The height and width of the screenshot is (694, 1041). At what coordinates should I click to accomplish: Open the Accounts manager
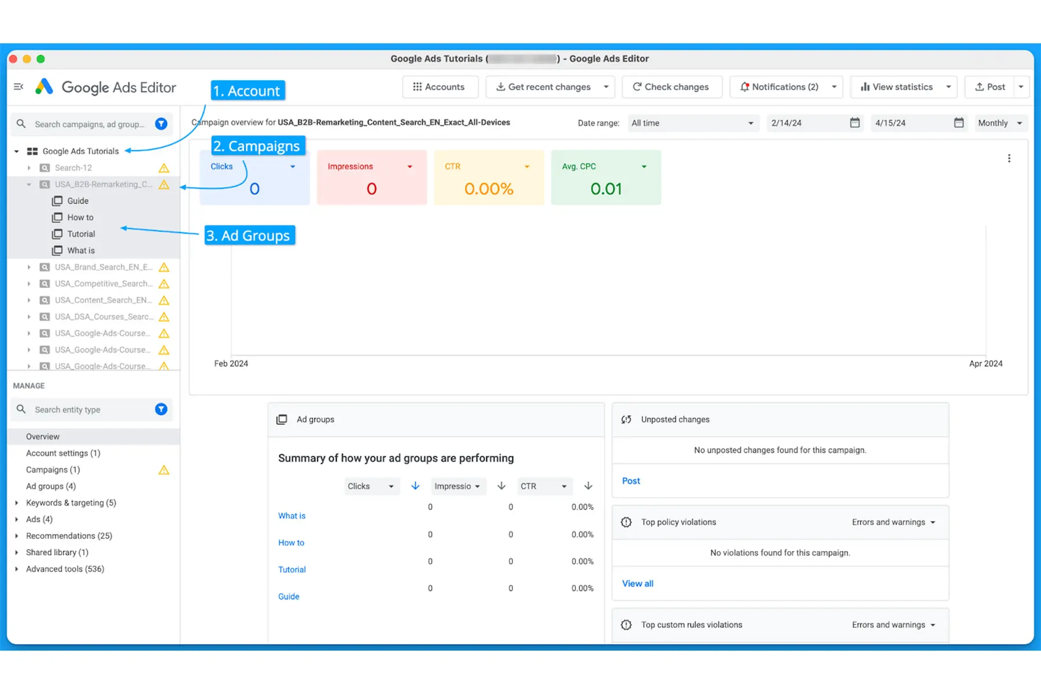(440, 87)
